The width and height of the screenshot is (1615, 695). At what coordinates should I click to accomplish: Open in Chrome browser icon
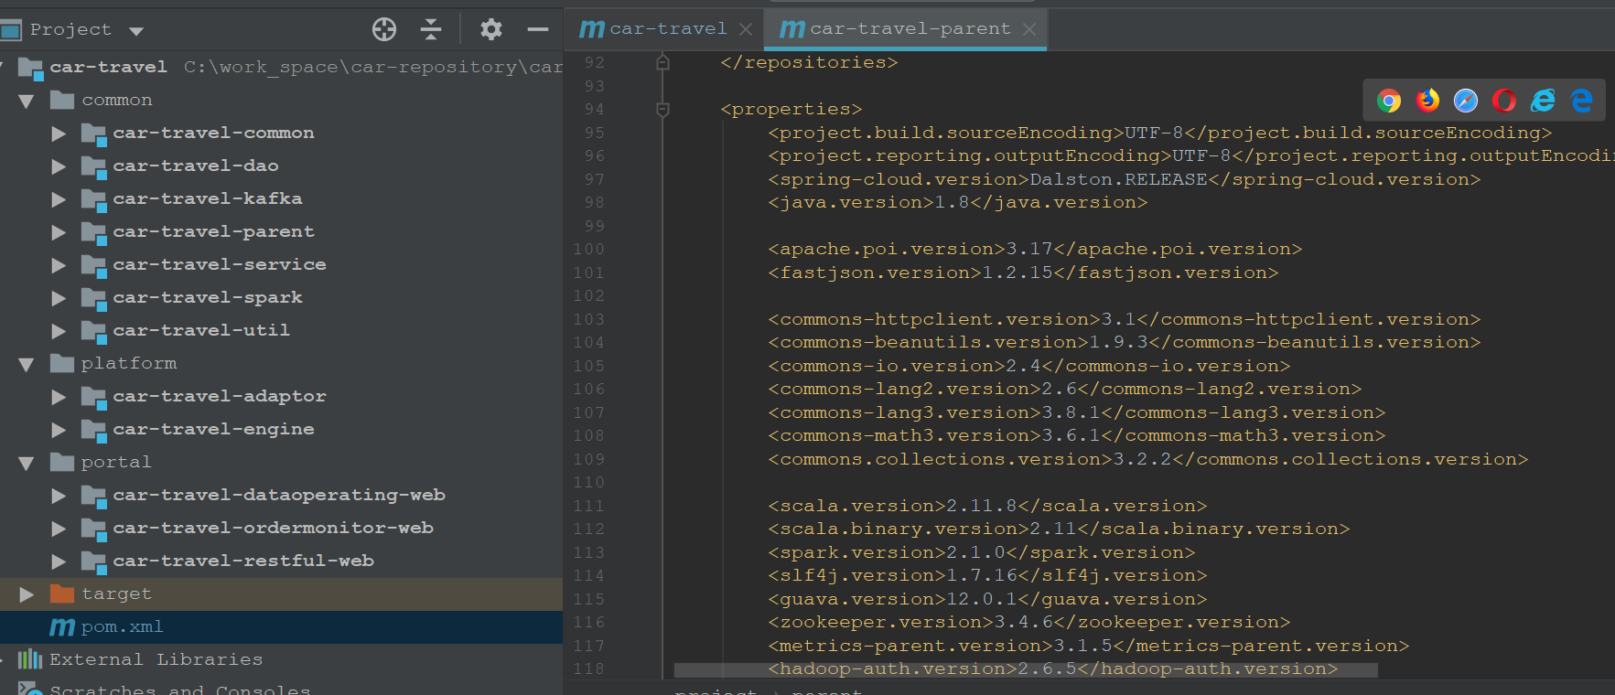pyautogui.click(x=1389, y=101)
